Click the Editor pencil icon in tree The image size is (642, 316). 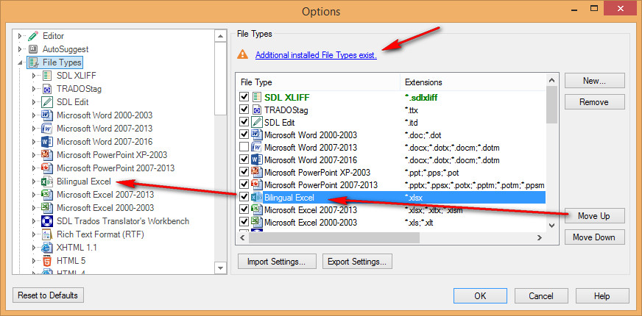33,36
